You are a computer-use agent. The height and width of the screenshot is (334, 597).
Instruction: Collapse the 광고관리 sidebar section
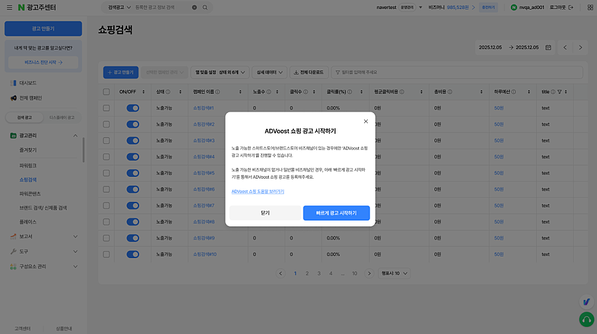click(x=75, y=136)
